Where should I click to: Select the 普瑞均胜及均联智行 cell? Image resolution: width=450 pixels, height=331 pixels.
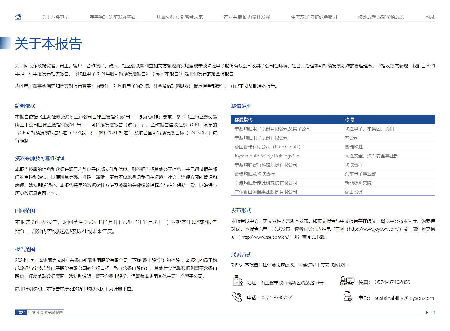[255, 174]
